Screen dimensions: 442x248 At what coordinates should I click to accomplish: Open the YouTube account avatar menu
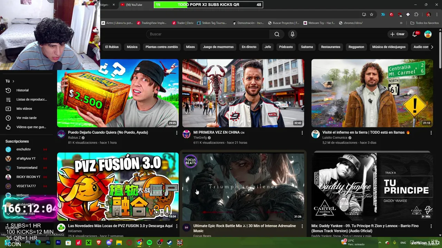tap(428, 34)
